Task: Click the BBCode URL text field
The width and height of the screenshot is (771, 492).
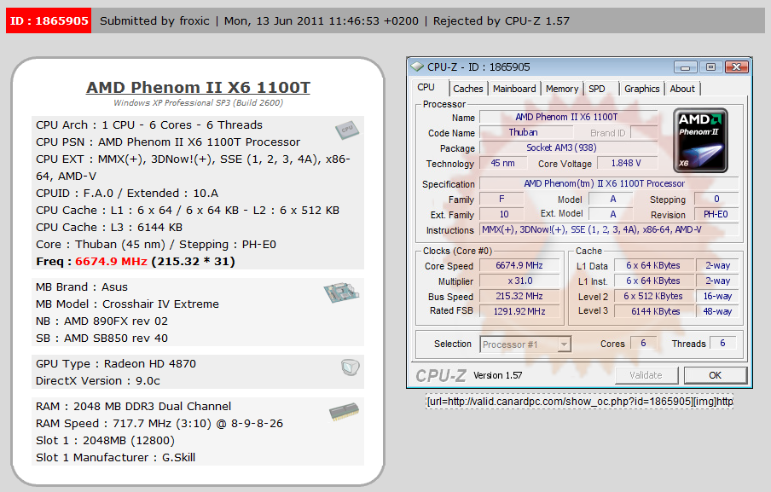Action: 579,402
